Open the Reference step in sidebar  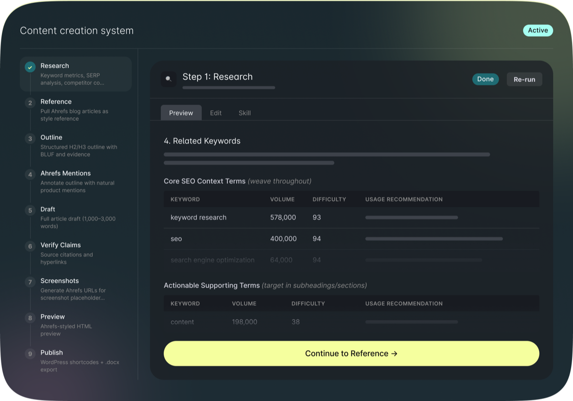click(x=76, y=110)
